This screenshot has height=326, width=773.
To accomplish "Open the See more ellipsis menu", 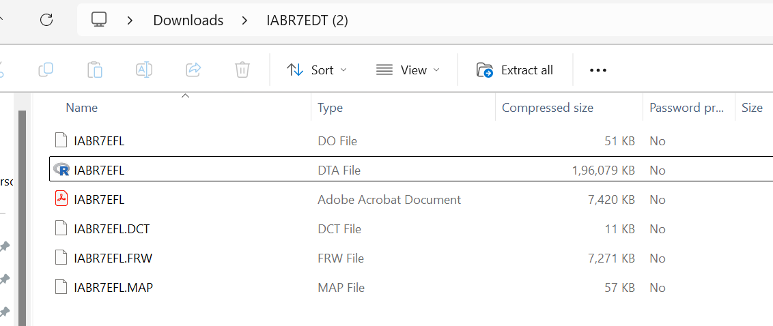I will (598, 70).
